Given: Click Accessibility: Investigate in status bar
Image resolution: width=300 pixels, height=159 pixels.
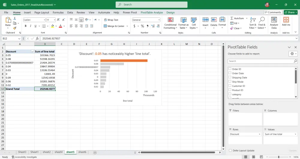Looking at the screenshot, I should tap(24, 157).
